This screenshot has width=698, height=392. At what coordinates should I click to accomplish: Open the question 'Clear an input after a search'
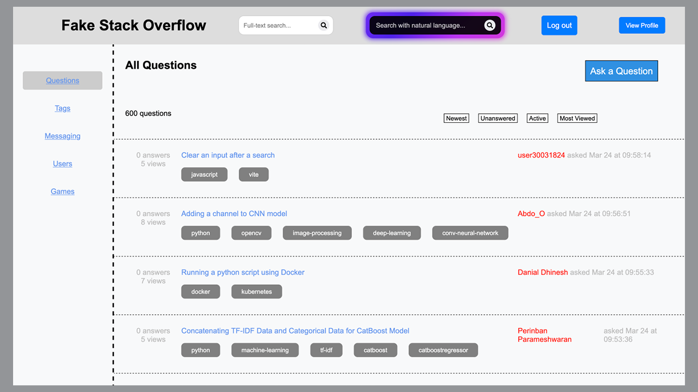[228, 155]
